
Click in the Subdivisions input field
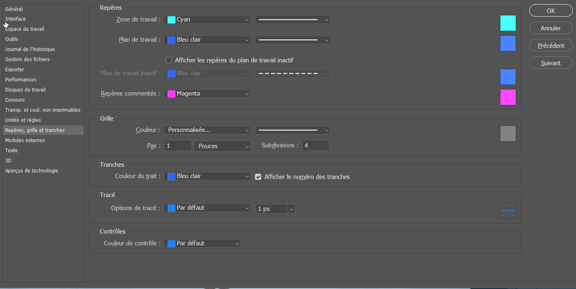click(x=315, y=145)
